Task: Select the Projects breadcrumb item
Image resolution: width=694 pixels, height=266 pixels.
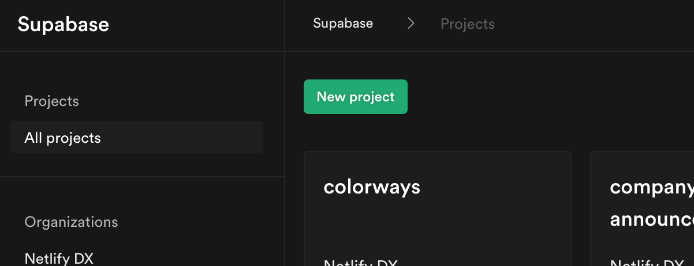Action: [x=467, y=24]
